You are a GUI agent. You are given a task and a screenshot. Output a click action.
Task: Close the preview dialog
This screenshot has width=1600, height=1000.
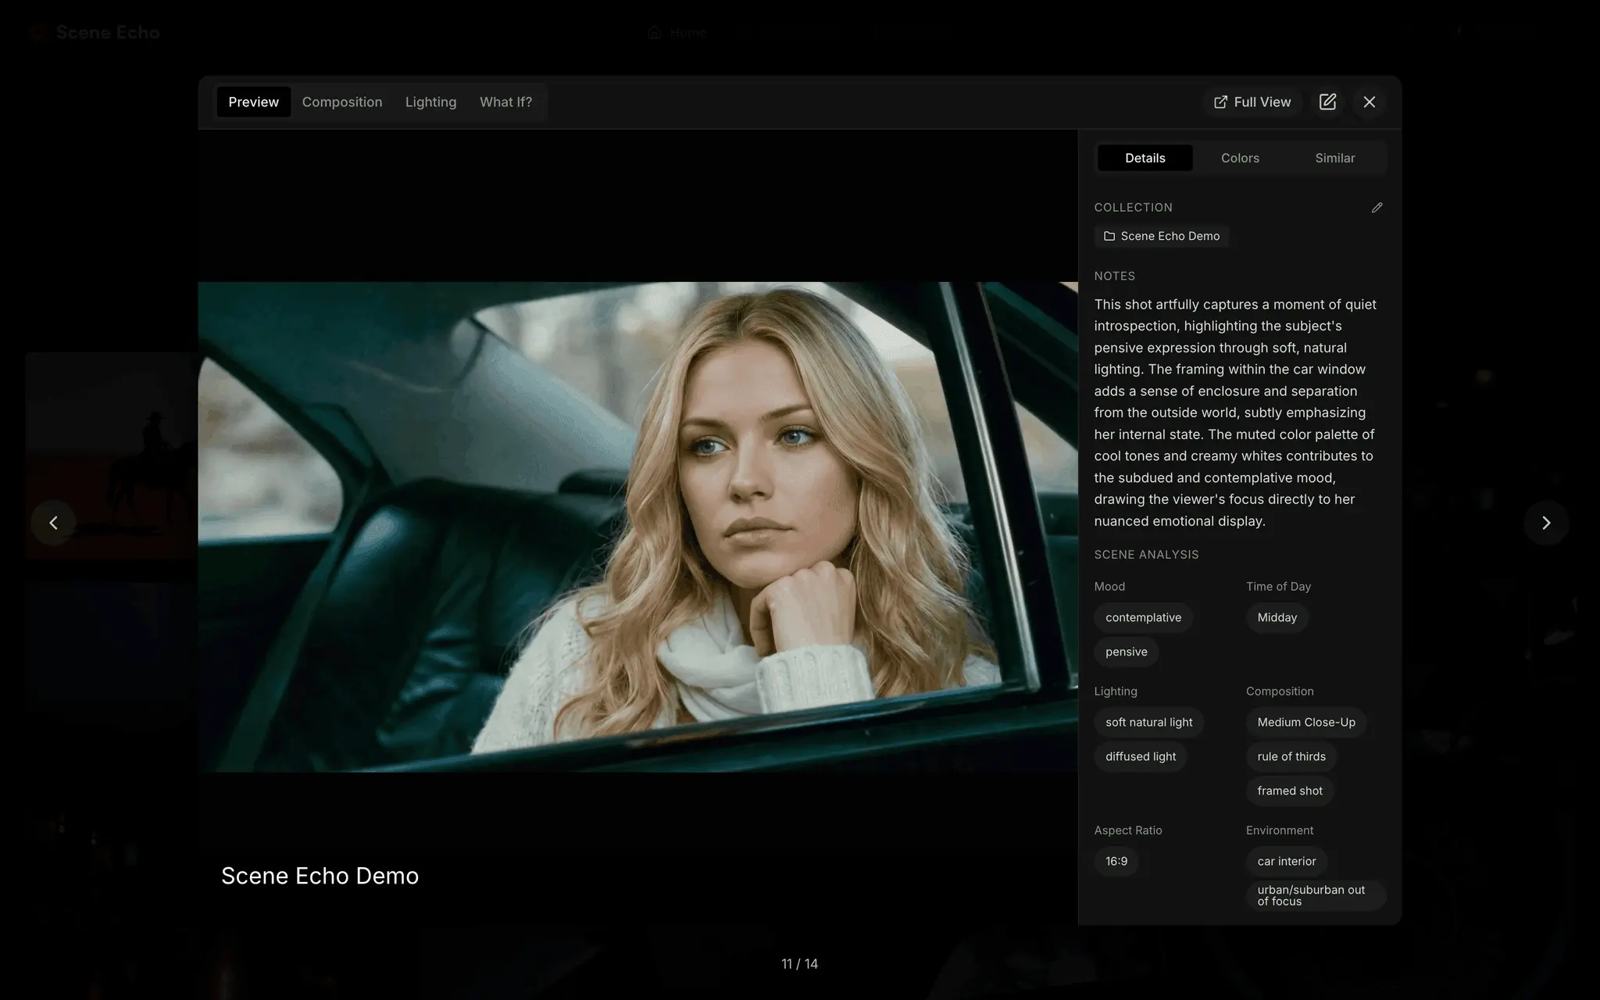1369,102
